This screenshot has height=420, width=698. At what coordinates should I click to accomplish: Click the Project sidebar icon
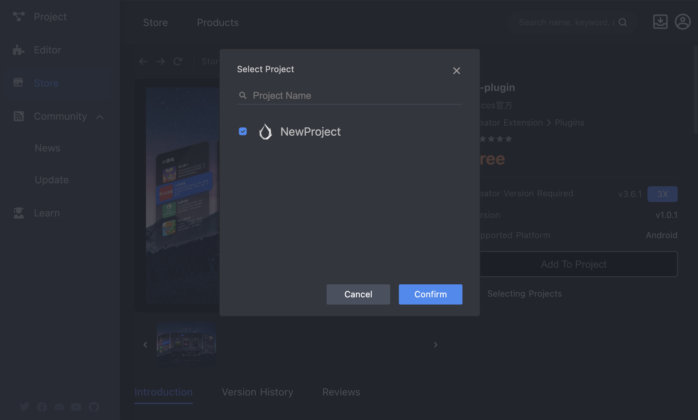point(19,17)
